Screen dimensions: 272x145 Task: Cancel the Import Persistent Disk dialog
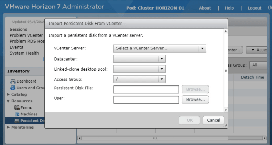pos(214,120)
